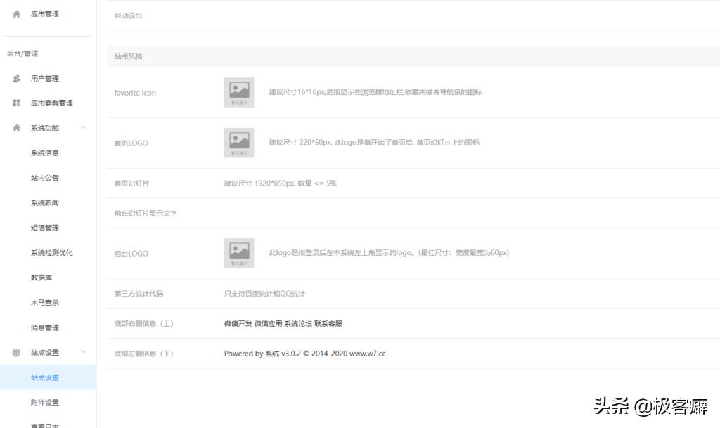Click the 首页幻灯片 label
Screen dimensions: 720x428
pyautogui.click(x=131, y=183)
